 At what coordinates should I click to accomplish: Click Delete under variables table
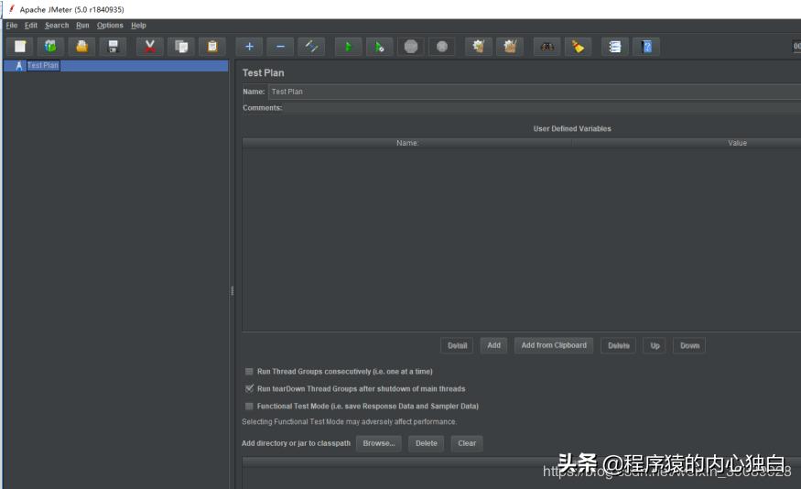tap(619, 345)
